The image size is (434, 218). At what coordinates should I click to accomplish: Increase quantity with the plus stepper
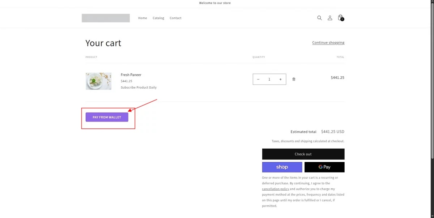point(280,79)
